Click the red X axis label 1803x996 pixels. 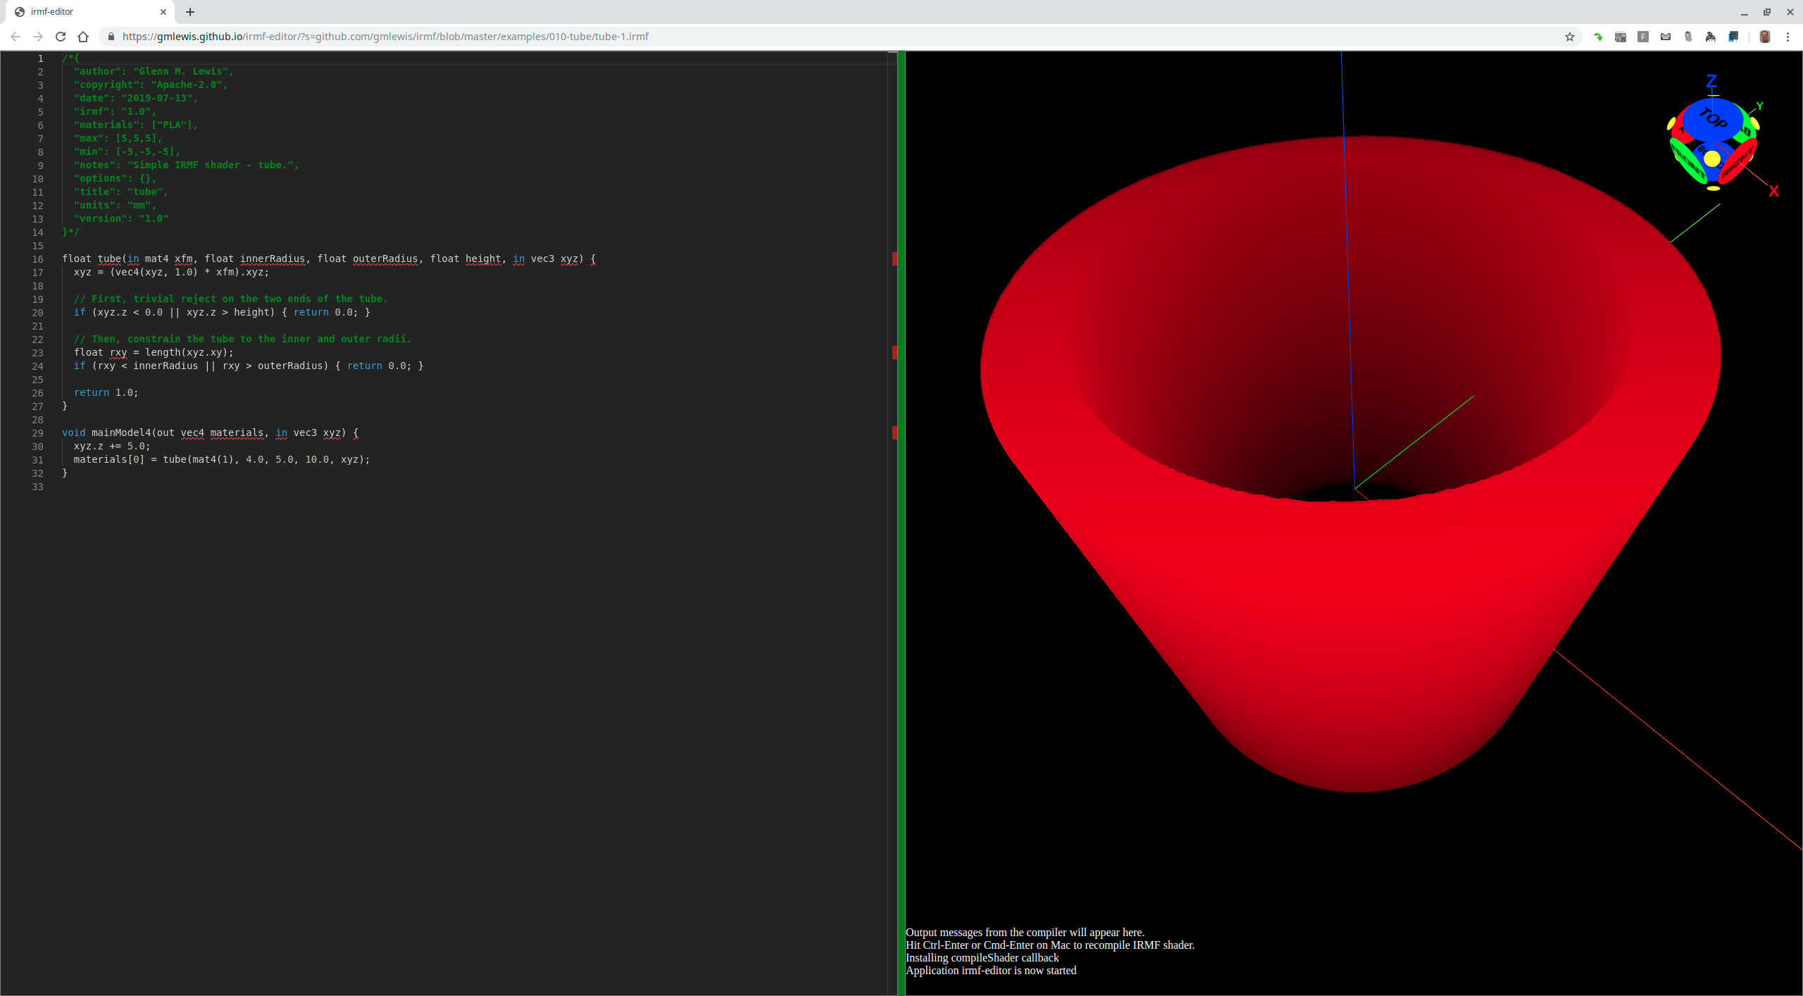(x=1773, y=192)
